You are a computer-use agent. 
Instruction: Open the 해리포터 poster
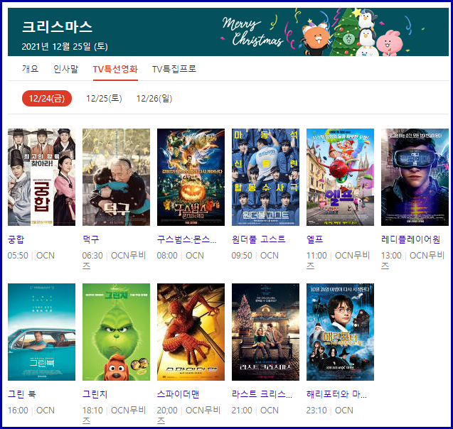(340, 332)
